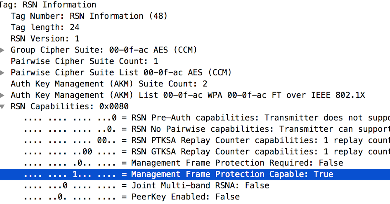390x204 pixels.
Task: Select the Tag: RSN Information row
Action: [48, 5]
